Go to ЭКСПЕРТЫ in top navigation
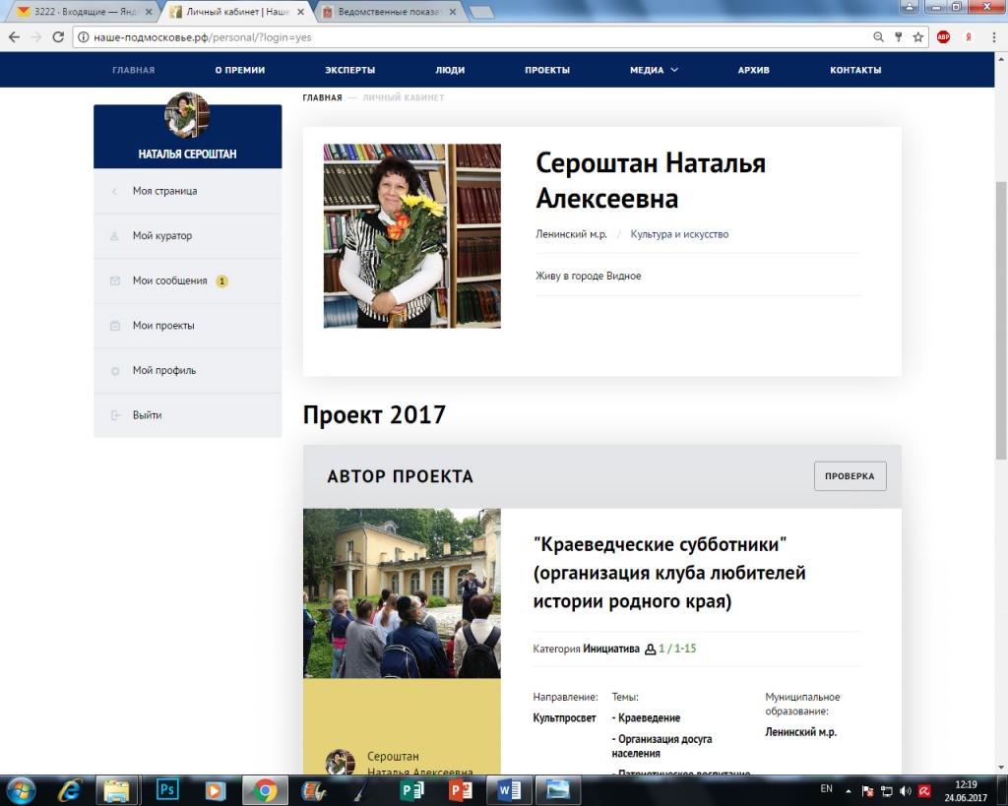This screenshot has height=806, width=1008. [349, 70]
